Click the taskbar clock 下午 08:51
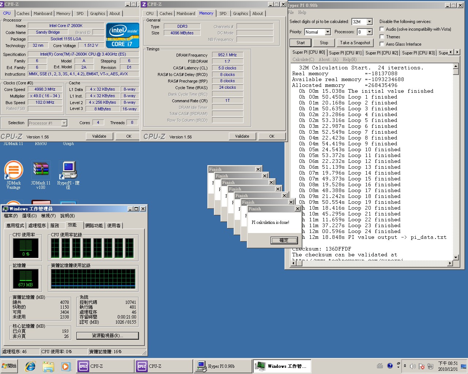 click(448, 366)
